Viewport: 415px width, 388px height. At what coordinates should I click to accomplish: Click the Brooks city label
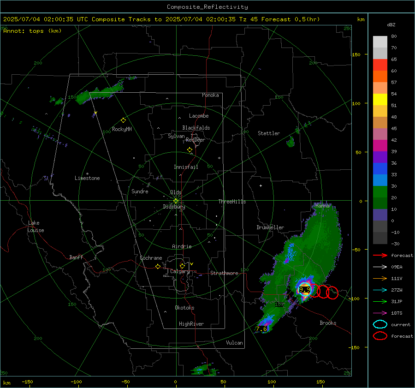tap(328, 323)
